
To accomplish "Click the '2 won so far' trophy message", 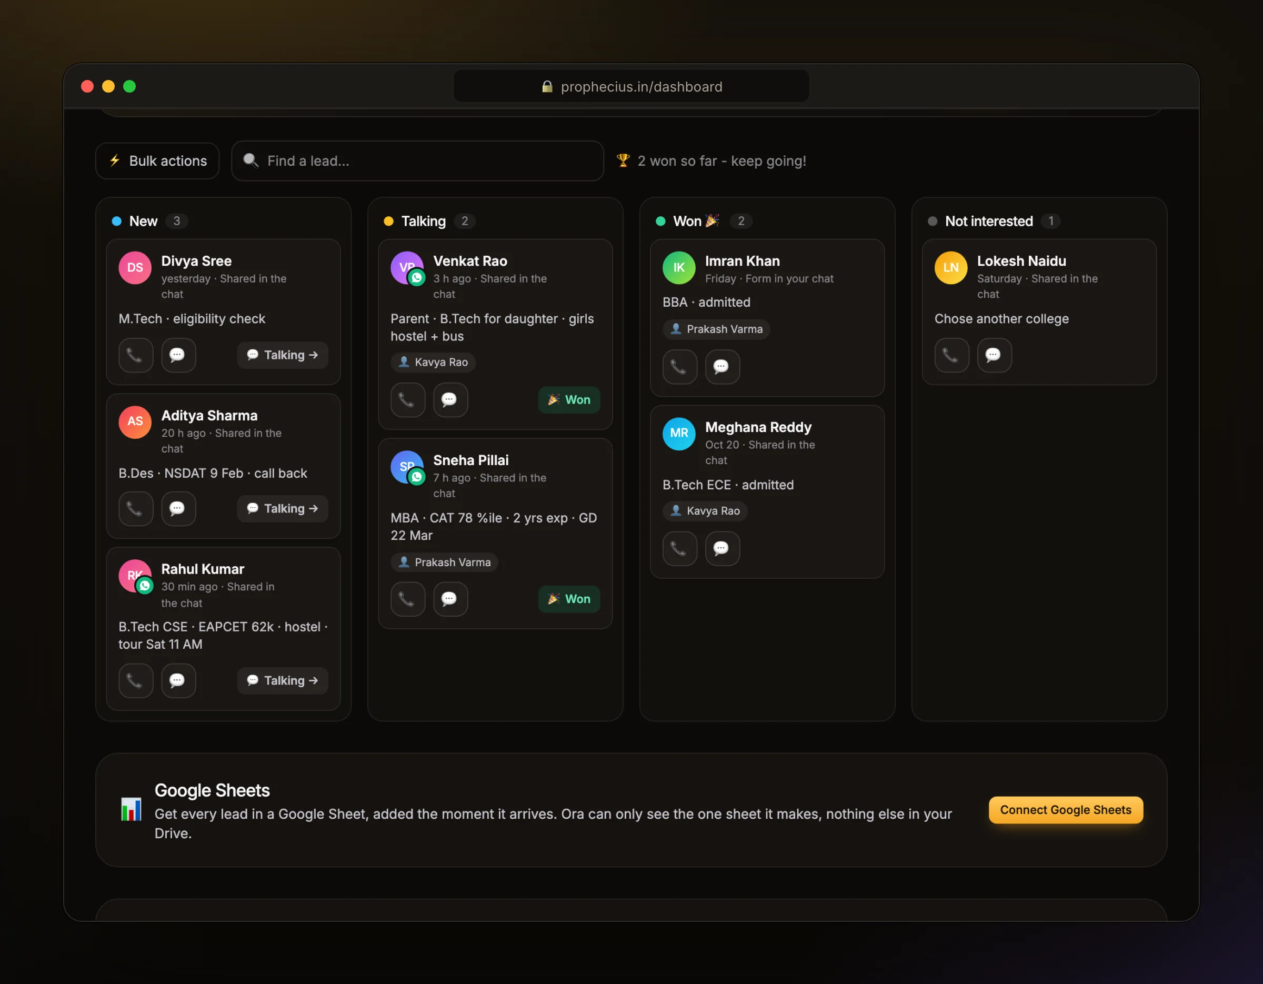I will (x=711, y=160).
